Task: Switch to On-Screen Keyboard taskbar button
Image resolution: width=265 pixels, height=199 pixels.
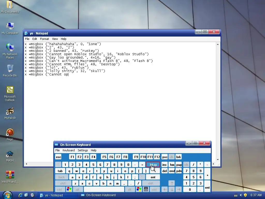Action: pyautogui.click(x=99, y=195)
